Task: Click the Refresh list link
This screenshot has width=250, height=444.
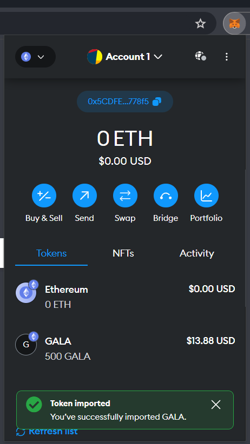Action: pos(47,432)
